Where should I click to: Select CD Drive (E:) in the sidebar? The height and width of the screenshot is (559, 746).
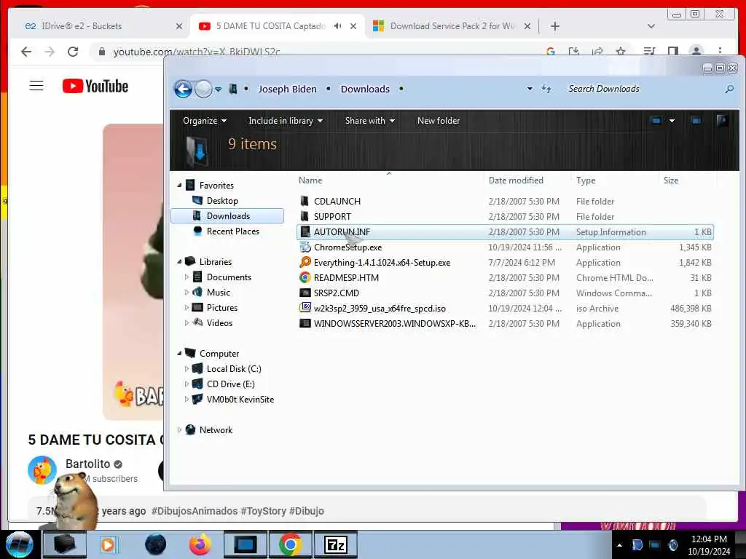[230, 384]
